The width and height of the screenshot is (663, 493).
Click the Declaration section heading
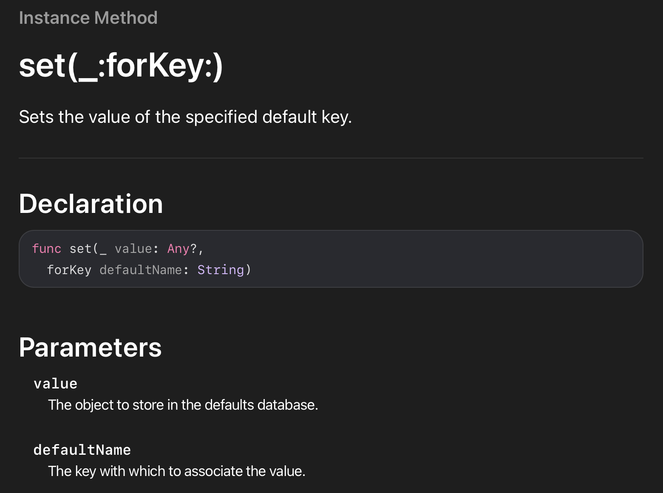91,204
